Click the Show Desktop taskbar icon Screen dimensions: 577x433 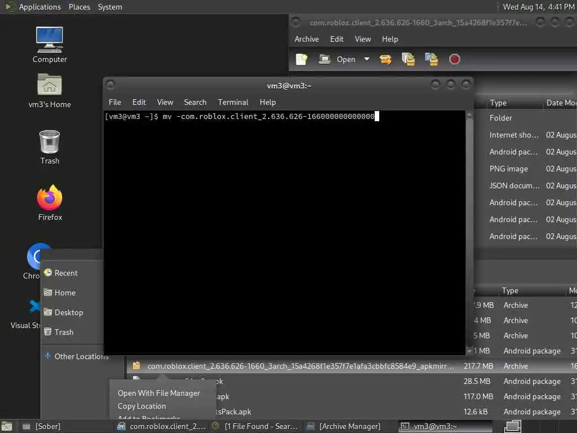(7, 426)
